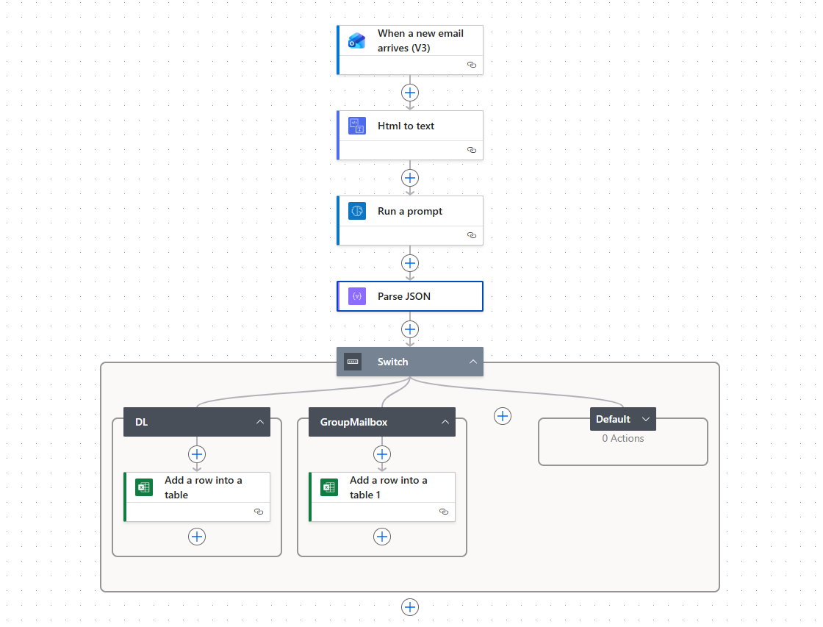Click the AI Builder icon on Run a prompt
This screenshot has width=823, height=627.
pos(357,211)
